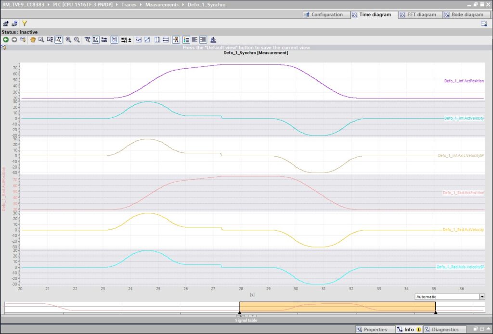
Task: Switch to the Configuration tab
Action: coord(326,14)
